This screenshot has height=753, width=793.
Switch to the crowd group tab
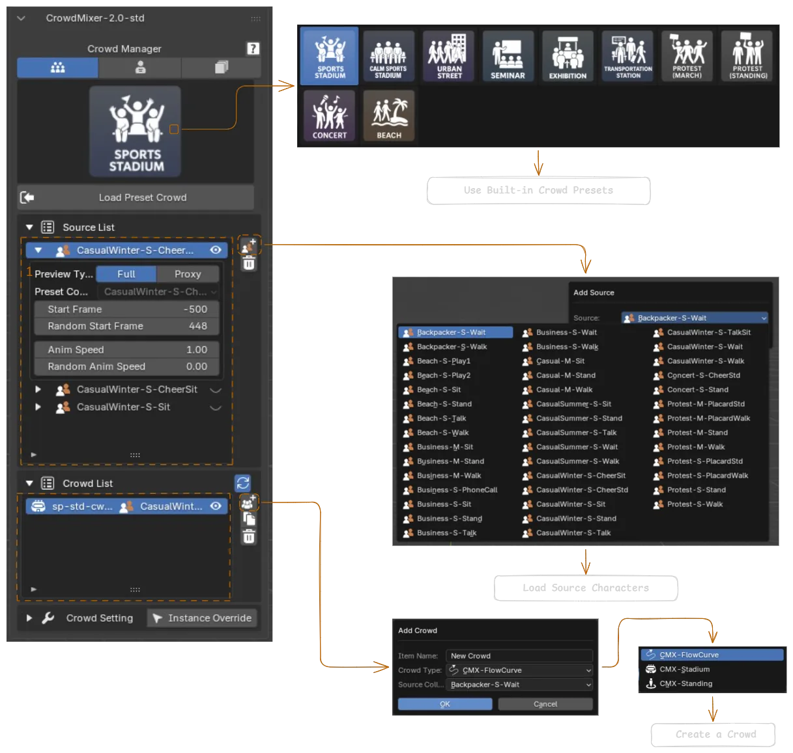(57, 67)
